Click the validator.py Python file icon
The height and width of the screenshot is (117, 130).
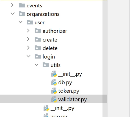tap(54, 99)
